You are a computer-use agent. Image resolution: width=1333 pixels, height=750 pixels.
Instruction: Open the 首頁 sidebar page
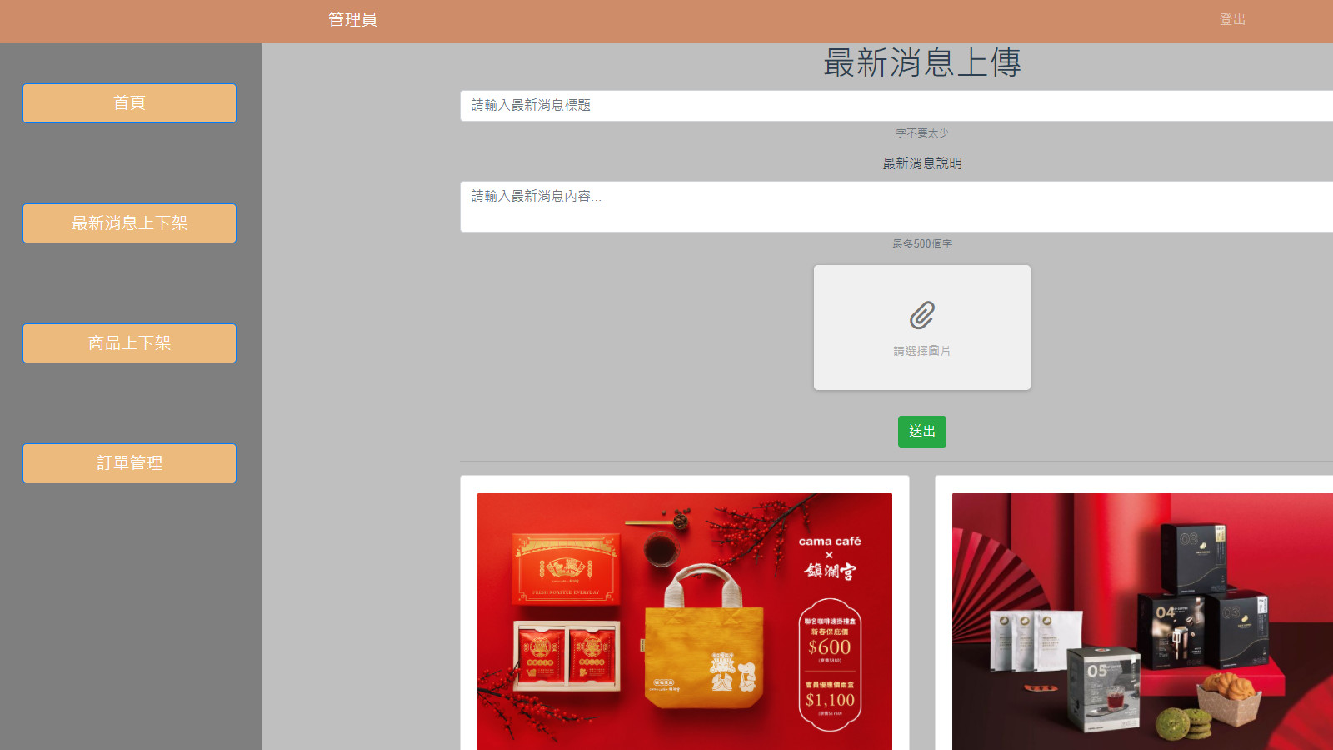(129, 103)
